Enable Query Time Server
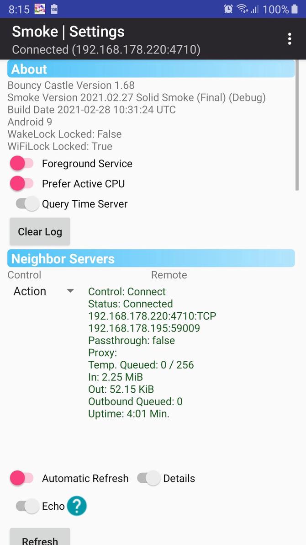 [x=26, y=203]
